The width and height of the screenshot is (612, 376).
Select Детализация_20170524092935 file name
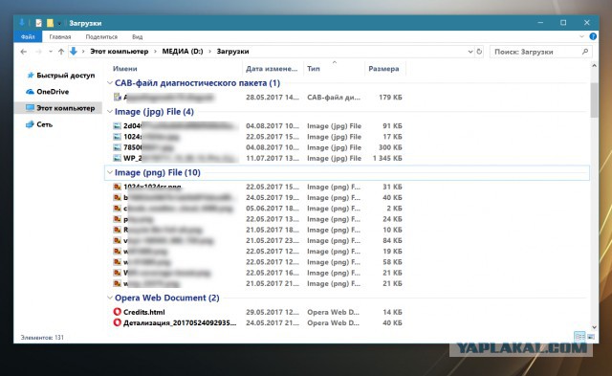pyautogui.click(x=180, y=322)
